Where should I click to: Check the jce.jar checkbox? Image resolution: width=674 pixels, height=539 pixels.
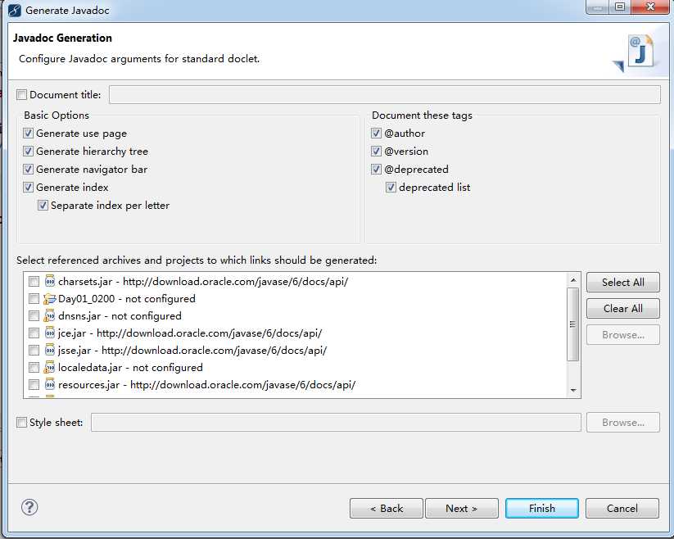coord(34,333)
